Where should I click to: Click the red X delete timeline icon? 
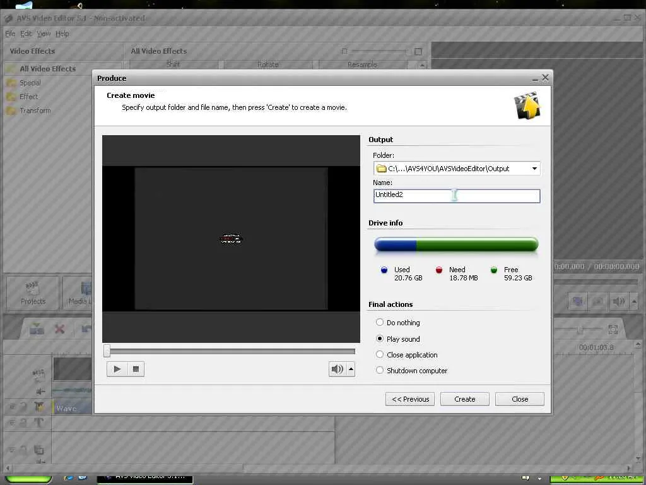tap(60, 328)
